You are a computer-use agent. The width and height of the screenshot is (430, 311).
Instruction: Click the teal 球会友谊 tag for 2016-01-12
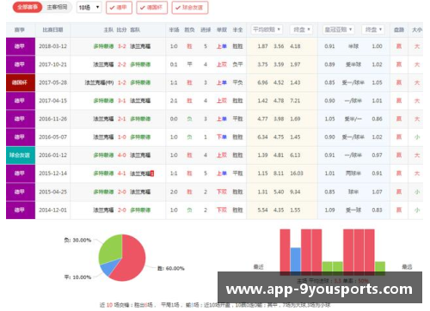(x=21, y=155)
